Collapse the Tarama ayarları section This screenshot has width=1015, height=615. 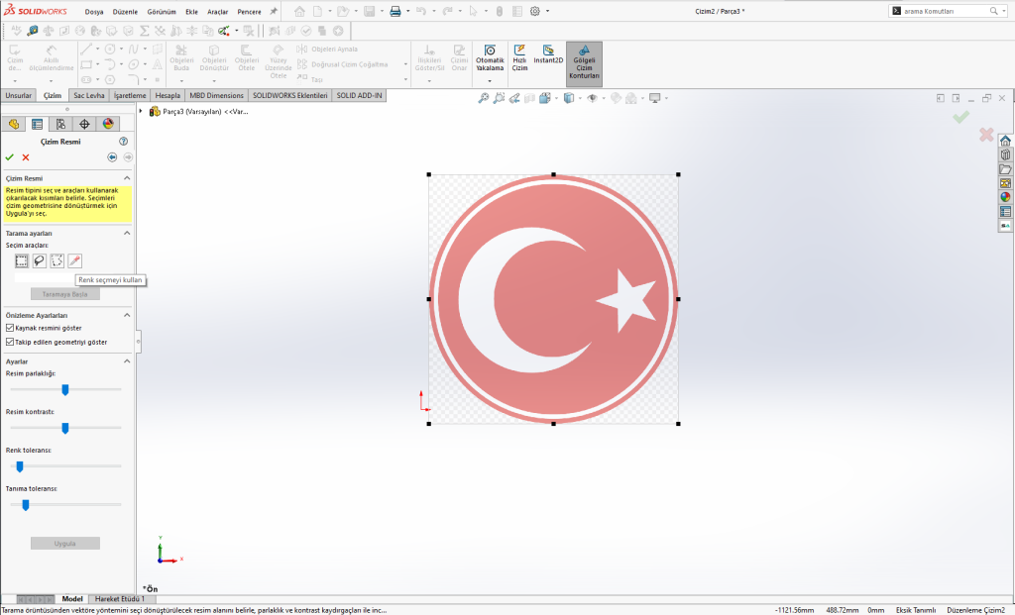(127, 233)
